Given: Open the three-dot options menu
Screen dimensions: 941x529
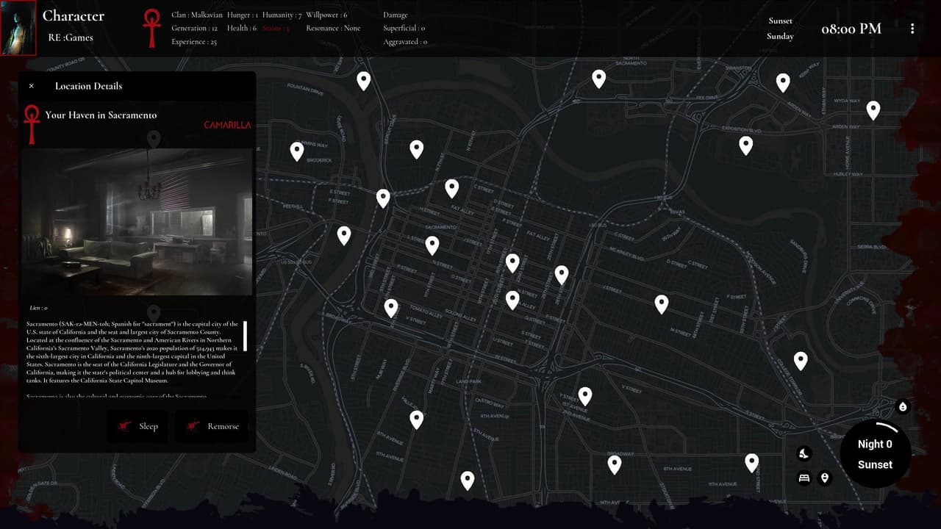Looking at the screenshot, I should [x=912, y=29].
